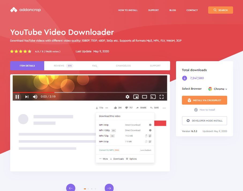This screenshot has width=243, height=191.
Task: Click the thumbs up like icon
Action: pos(115,108)
